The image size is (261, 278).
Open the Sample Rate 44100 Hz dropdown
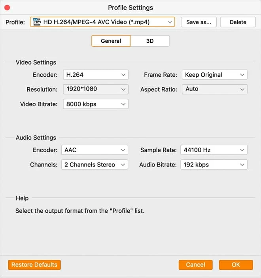tap(214, 150)
